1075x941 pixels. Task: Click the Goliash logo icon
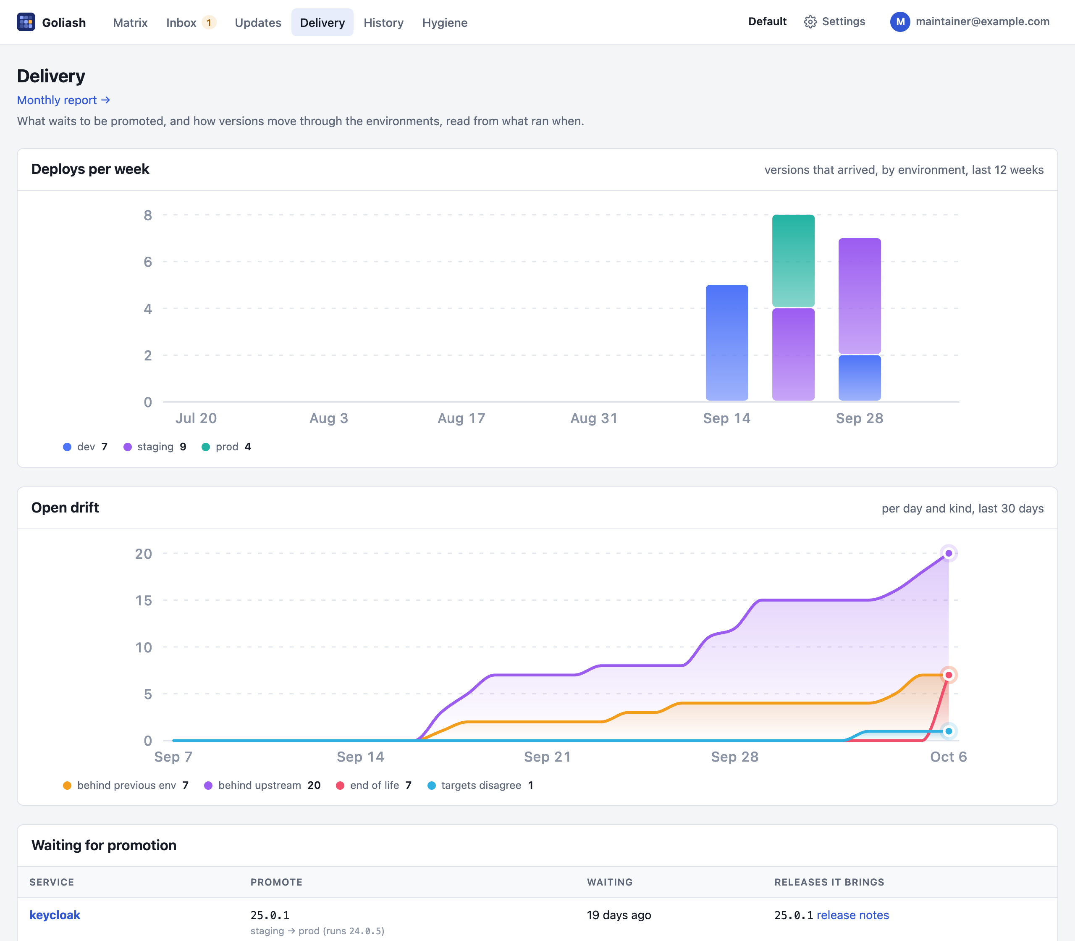click(26, 22)
